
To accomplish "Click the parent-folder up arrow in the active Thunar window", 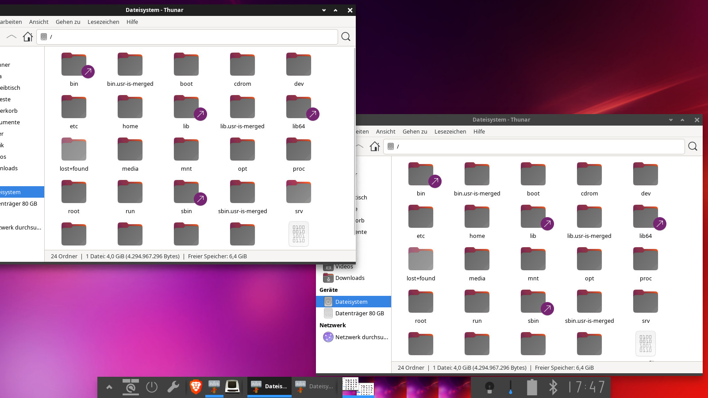I will click(x=12, y=37).
